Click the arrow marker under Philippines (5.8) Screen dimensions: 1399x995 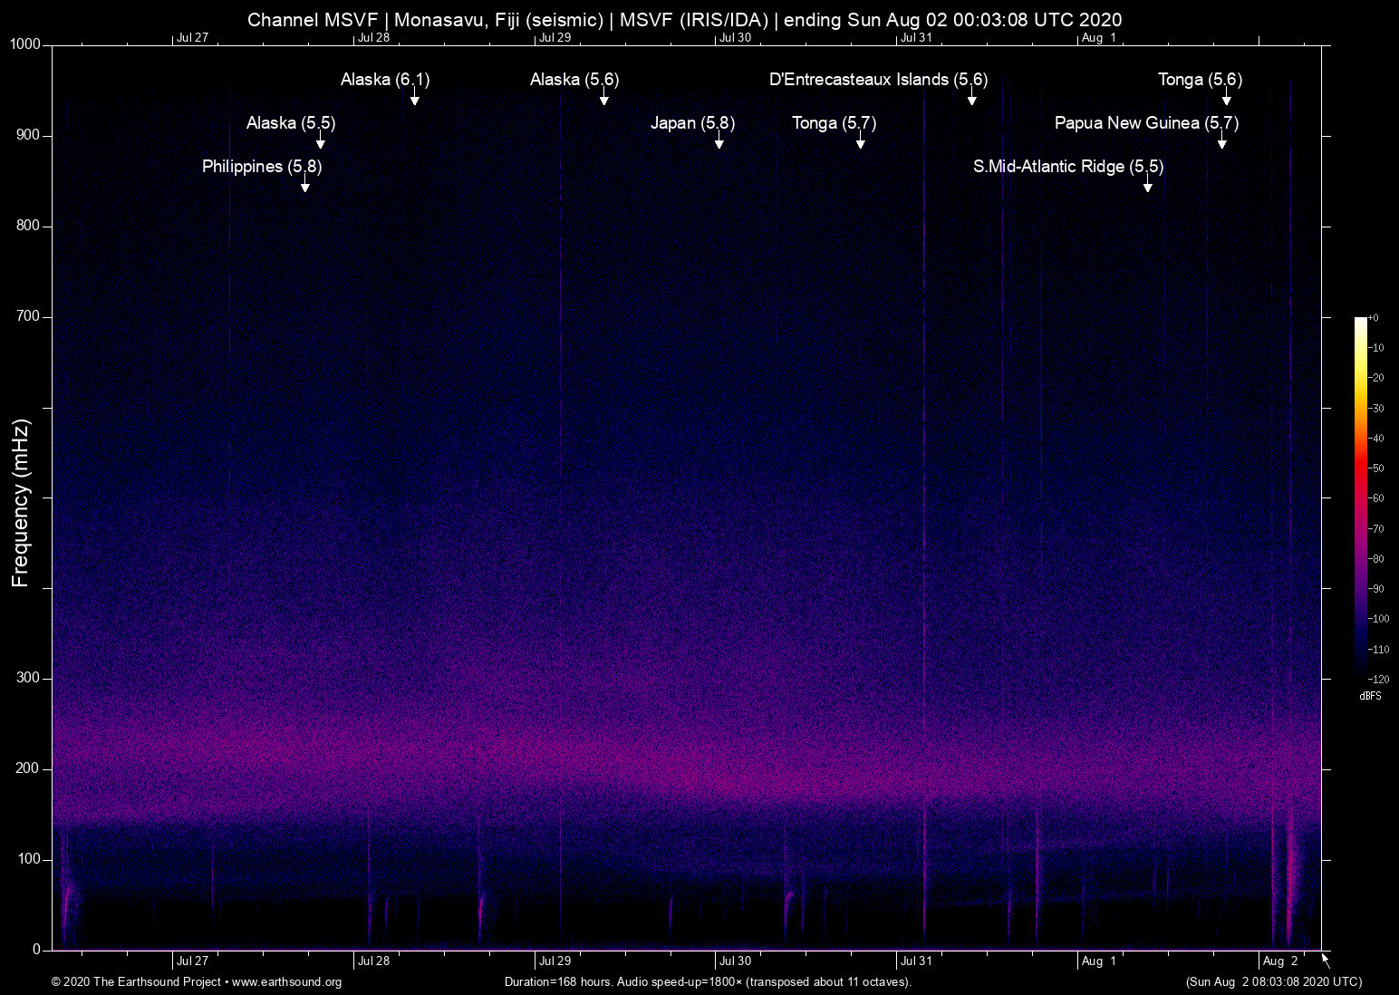(x=305, y=184)
